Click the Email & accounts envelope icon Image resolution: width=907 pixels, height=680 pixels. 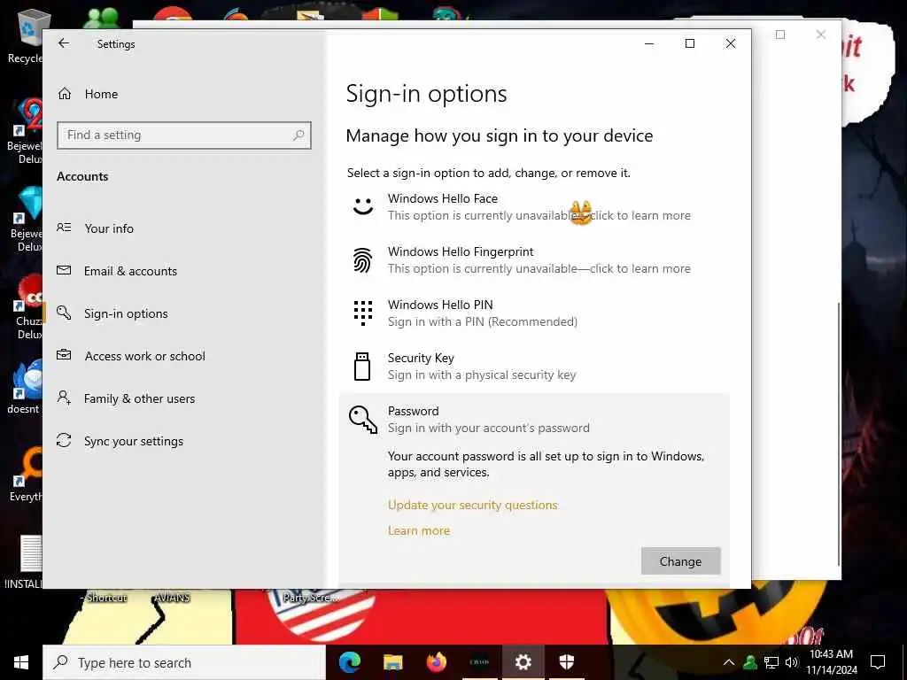point(64,271)
